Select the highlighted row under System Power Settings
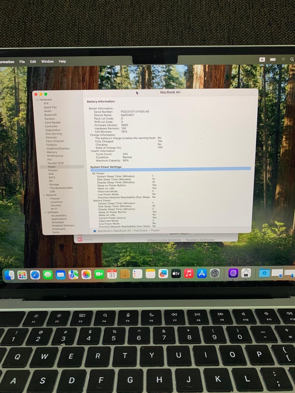The image size is (295, 393). tap(170, 169)
